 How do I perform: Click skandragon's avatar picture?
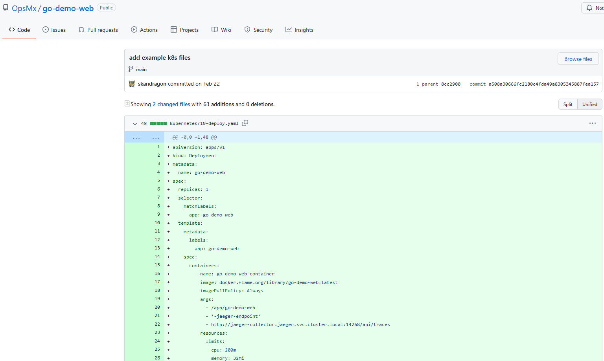[x=132, y=84]
